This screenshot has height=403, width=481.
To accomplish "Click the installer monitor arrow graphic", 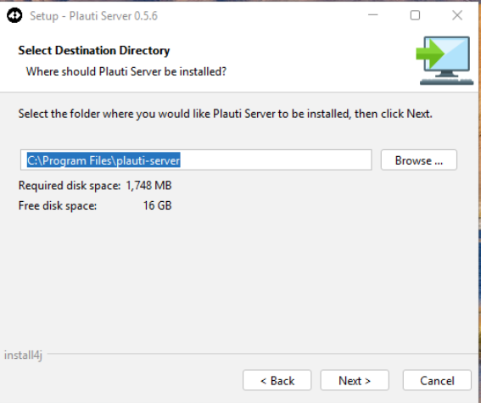I will click(x=445, y=60).
